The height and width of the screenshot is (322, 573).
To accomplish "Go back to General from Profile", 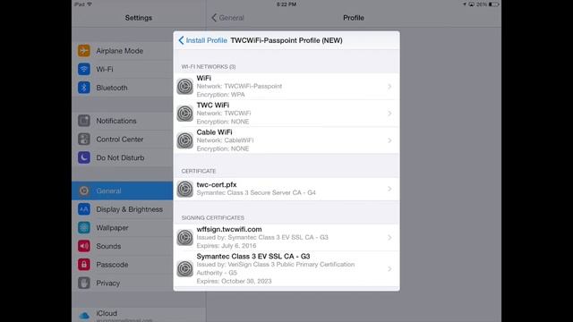I will pos(227,18).
